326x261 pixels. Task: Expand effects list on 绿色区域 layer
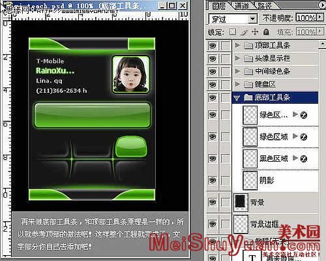[295, 136]
